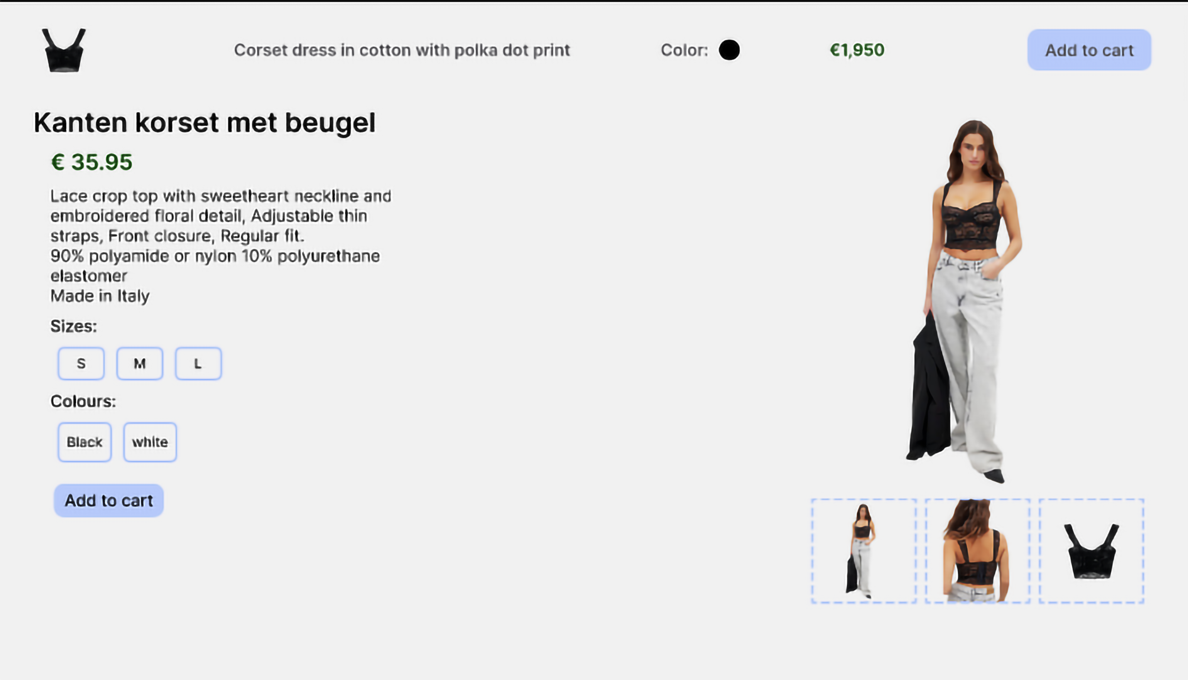
Task: Show the corset-only product thumbnail
Action: [x=1091, y=551]
